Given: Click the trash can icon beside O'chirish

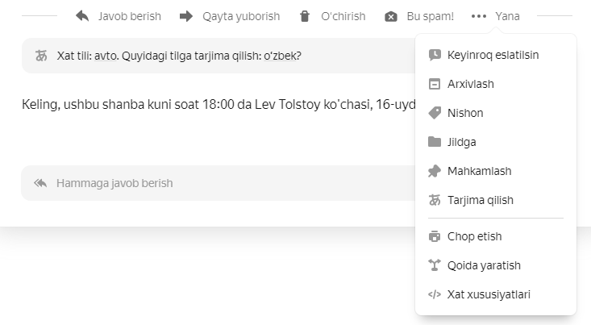Looking at the screenshot, I should 304,16.
